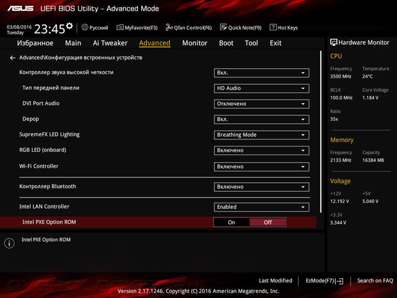Click the memory capacity 16384 MB value
397x298 pixels.
pyautogui.click(x=373, y=160)
